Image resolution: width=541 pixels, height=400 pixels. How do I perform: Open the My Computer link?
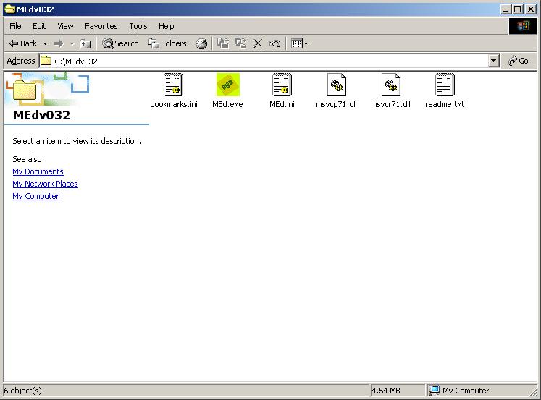tap(35, 196)
